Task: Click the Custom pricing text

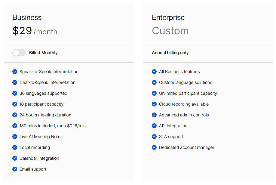Action: [170, 31]
